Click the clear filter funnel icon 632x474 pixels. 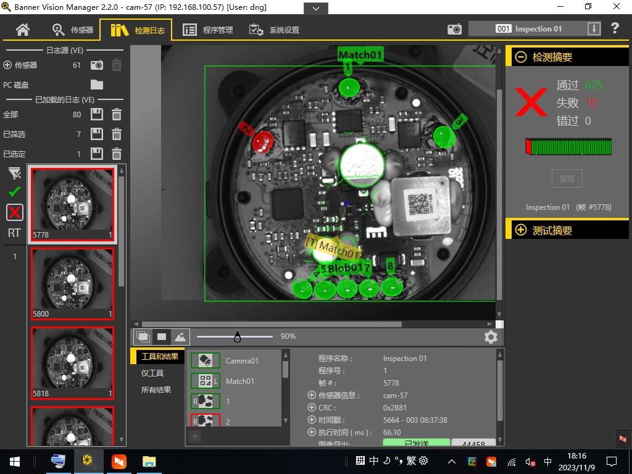pos(14,173)
